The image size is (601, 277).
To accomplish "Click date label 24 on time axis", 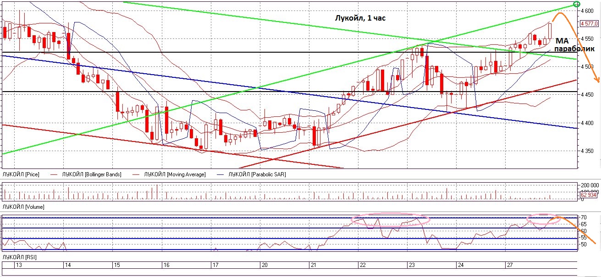I will tap(461, 265).
